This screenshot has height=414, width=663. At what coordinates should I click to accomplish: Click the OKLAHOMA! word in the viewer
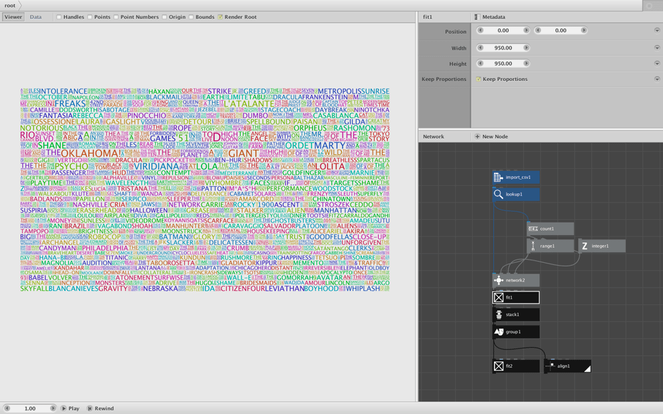pos(91,154)
